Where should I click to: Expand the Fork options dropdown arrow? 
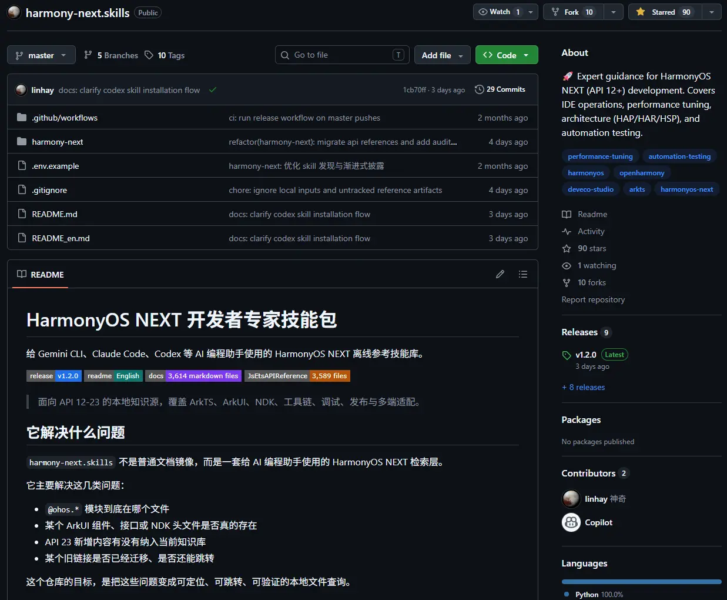(x=614, y=12)
